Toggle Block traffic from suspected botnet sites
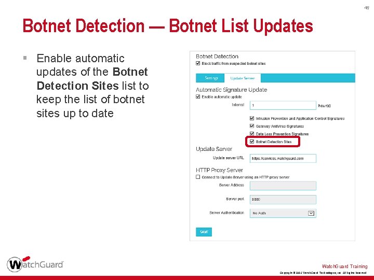The width and height of the screenshot is (374, 280). 198,63
